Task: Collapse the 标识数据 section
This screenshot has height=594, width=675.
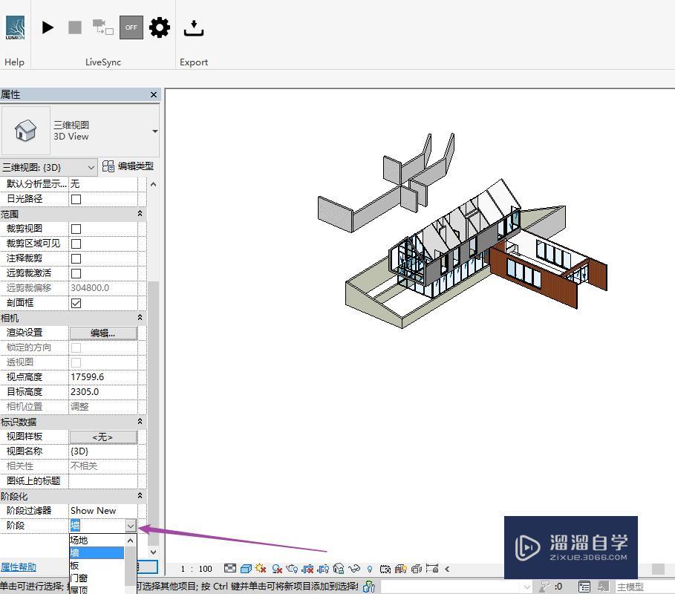Action: pyautogui.click(x=140, y=422)
